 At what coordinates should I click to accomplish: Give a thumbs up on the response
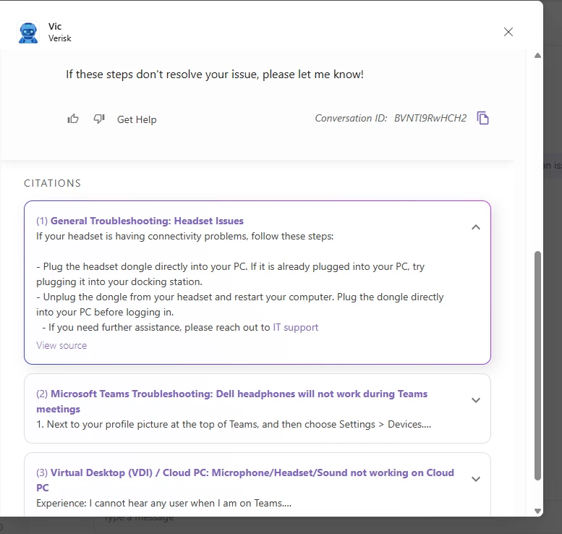pyautogui.click(x=73, y=119)
